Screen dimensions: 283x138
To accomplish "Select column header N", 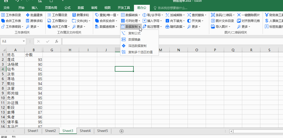I will [179, 50].
